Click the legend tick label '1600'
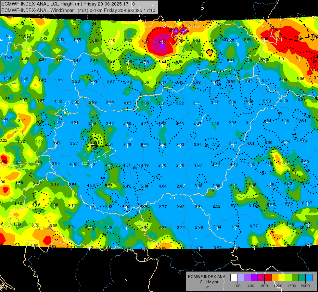The image size is (318, 292). tap(291, 286)
